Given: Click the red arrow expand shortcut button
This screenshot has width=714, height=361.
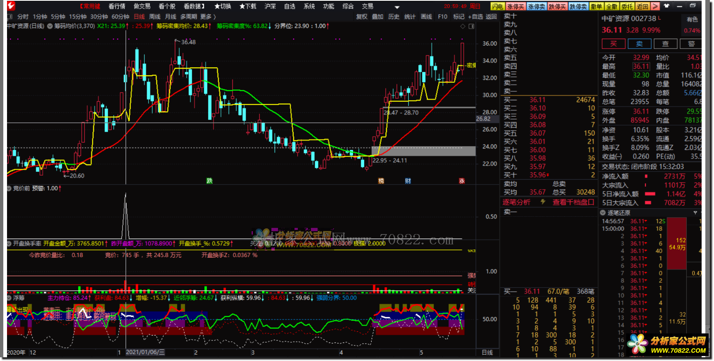Looking at the screenshot, I should (655, 6).
